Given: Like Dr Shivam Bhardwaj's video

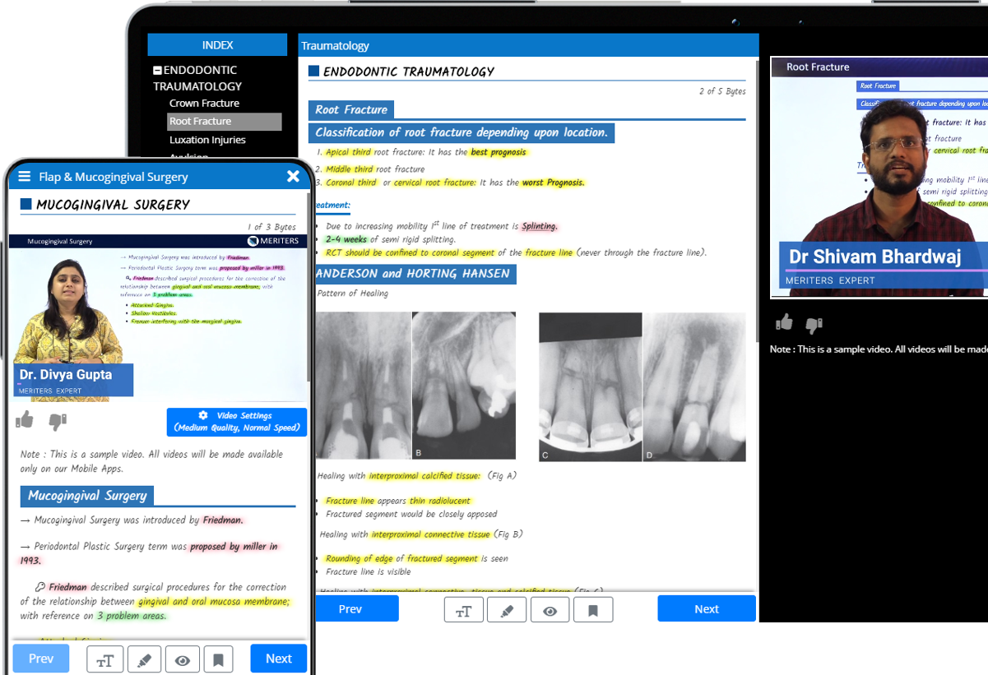Looking at the screenshot, I should point(784,322).
